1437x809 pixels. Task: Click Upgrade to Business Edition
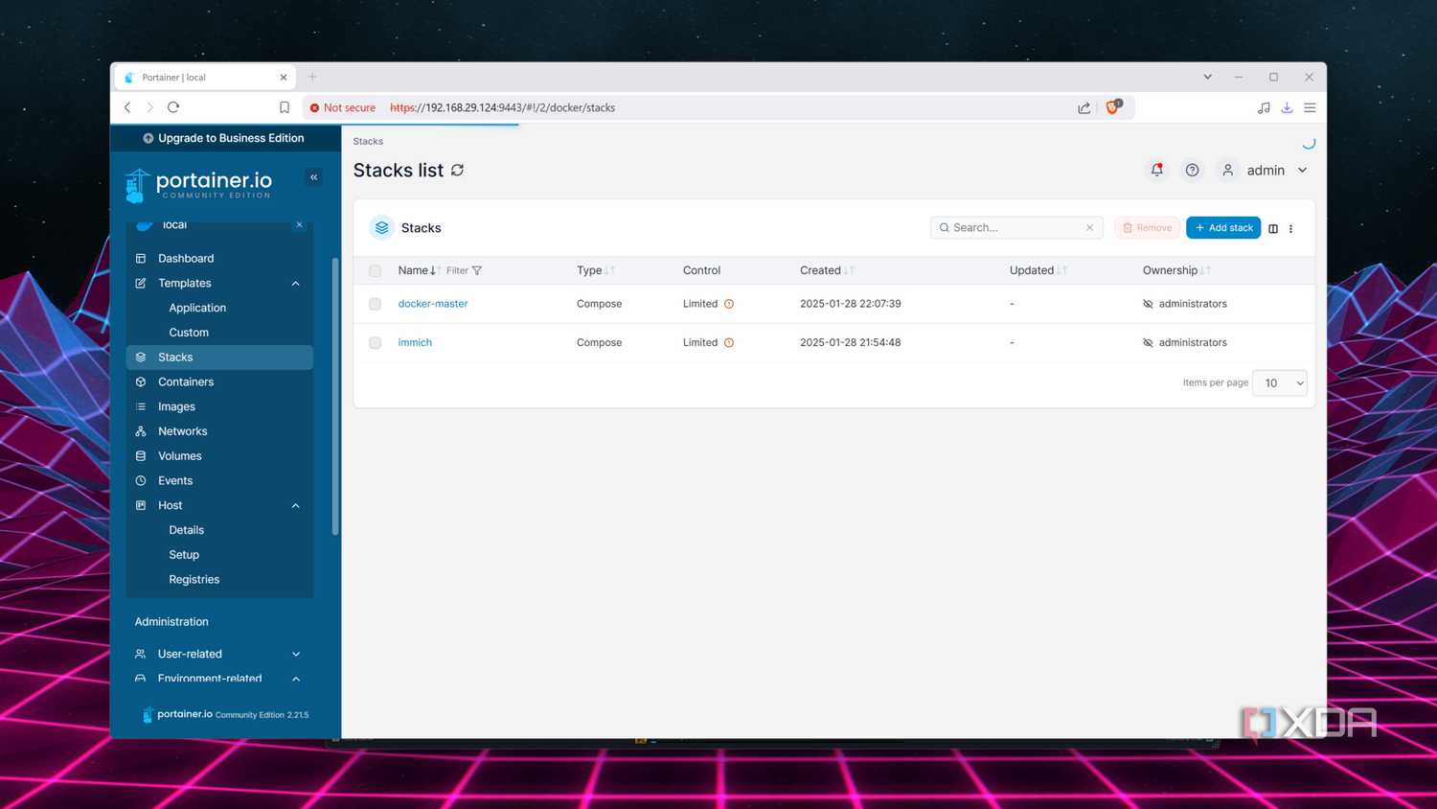pyautogui.click(x=223, y=138)
